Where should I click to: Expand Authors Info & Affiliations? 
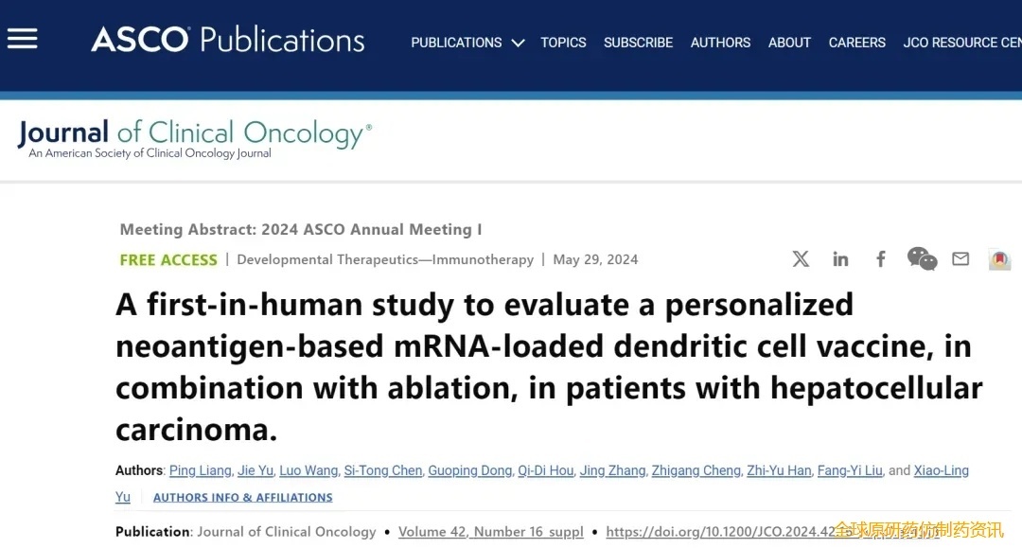pos(242,497)
